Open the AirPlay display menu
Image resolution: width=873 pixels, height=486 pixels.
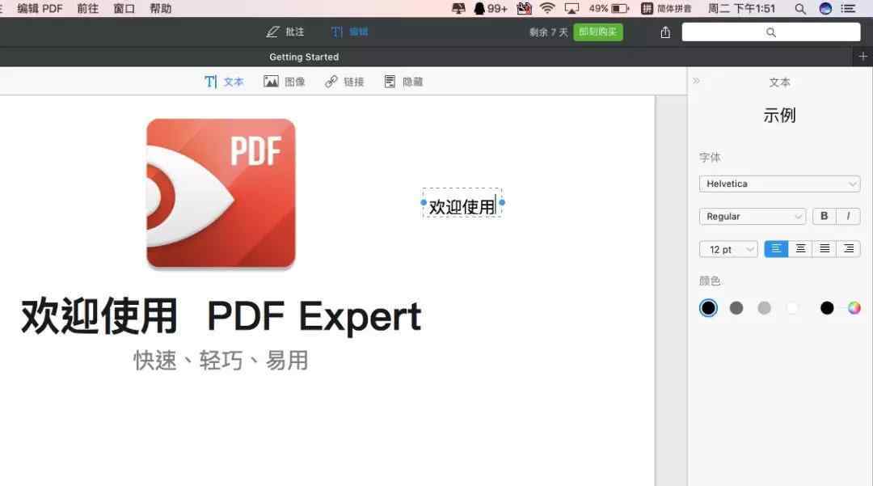[571, 8]
